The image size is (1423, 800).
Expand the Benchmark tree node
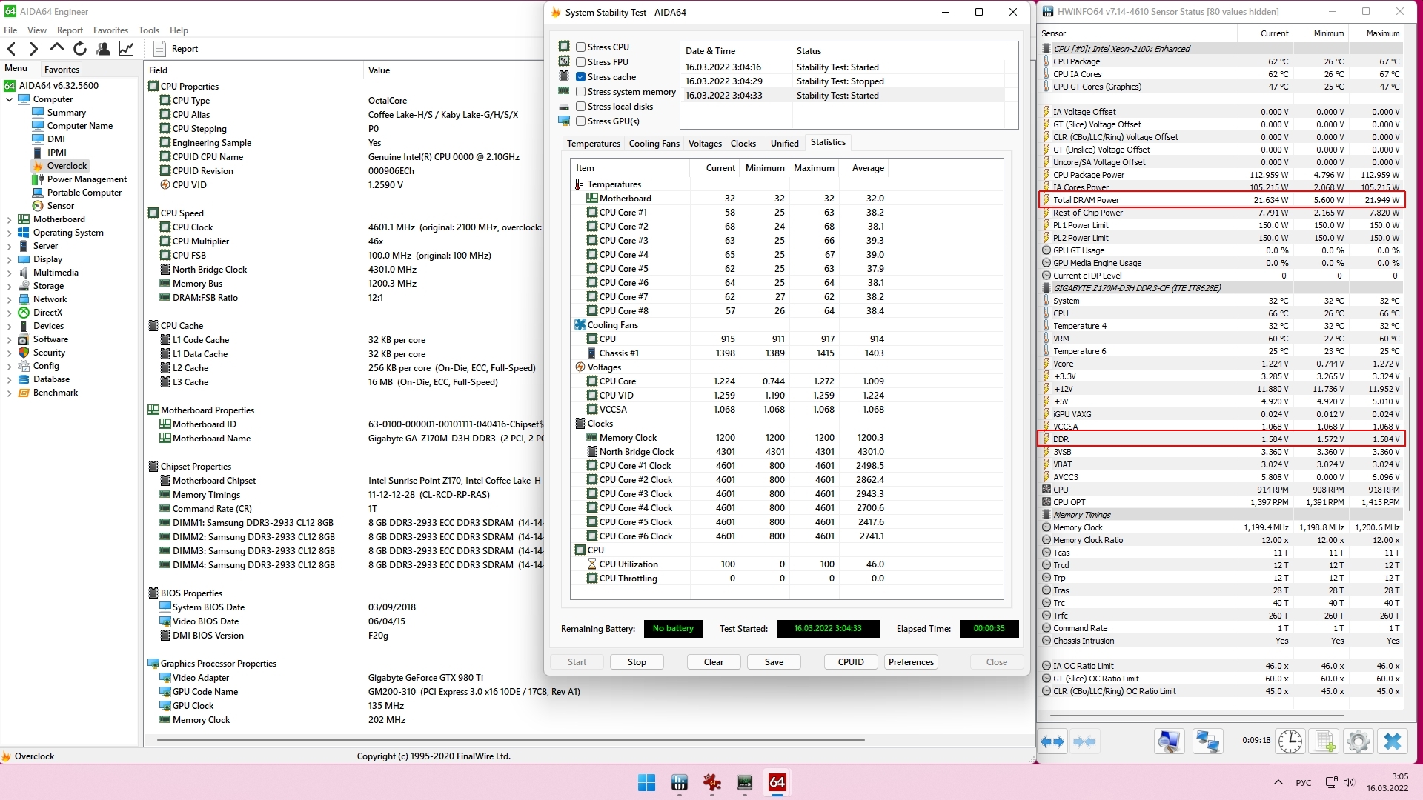9,393
